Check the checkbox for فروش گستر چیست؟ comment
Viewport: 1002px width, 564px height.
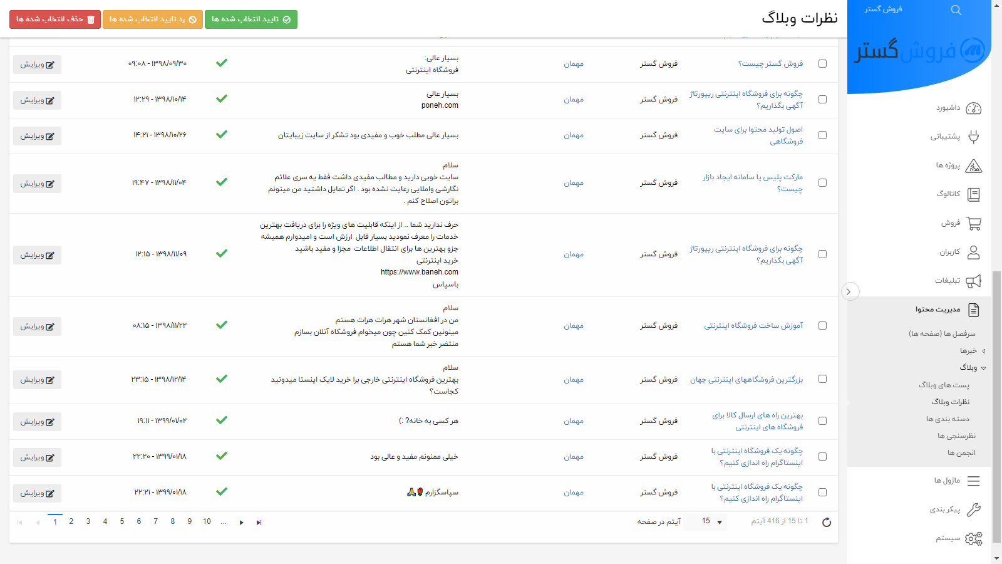[823, 63]
